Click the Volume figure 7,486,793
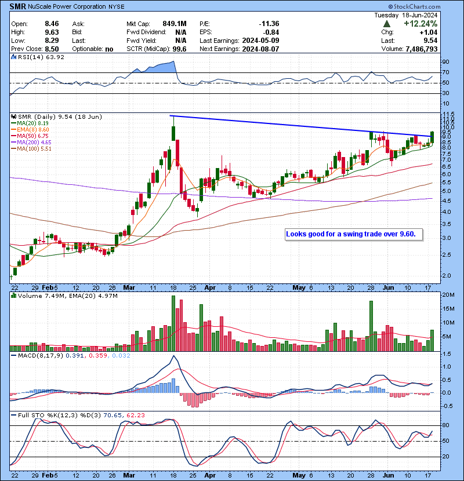 [x=422, y=49]
